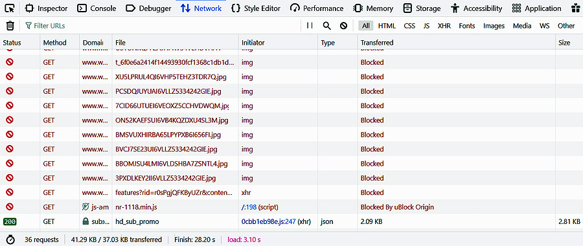Click the 200 status badge
Image resolution: width=583 pixels, height=246 pixels.
point(10,221)
